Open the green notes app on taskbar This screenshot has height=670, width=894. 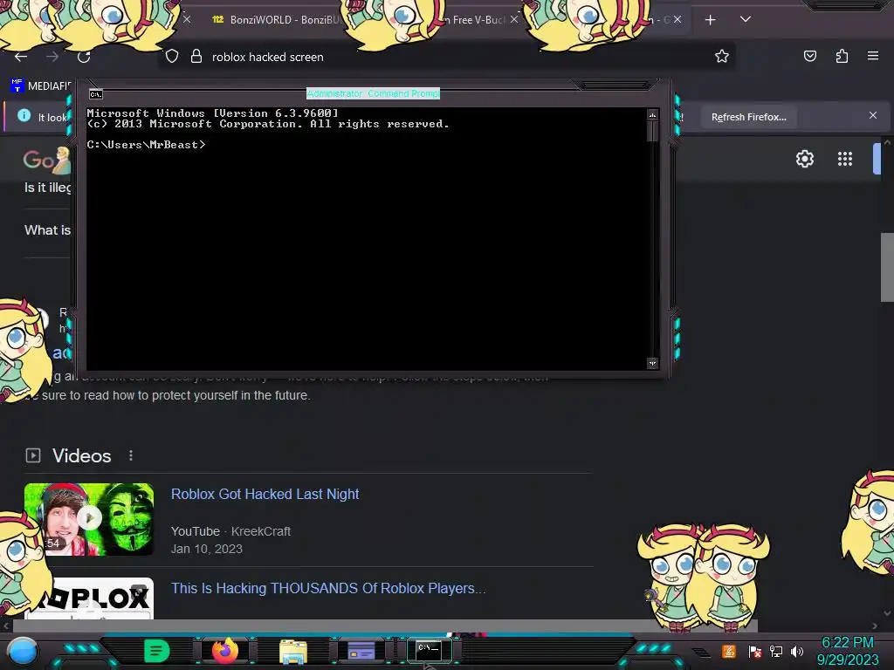157,651
